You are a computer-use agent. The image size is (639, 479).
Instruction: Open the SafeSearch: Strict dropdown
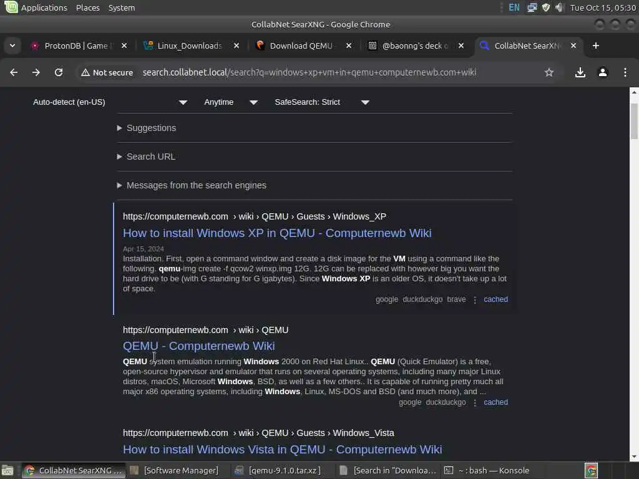coord(322,102)
